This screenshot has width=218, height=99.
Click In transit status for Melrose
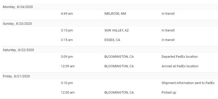168,14
